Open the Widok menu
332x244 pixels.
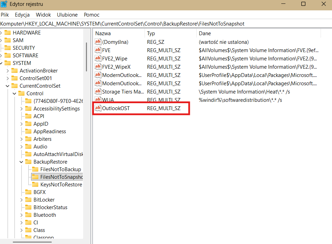pyautogui.click(x=43, y=15)
